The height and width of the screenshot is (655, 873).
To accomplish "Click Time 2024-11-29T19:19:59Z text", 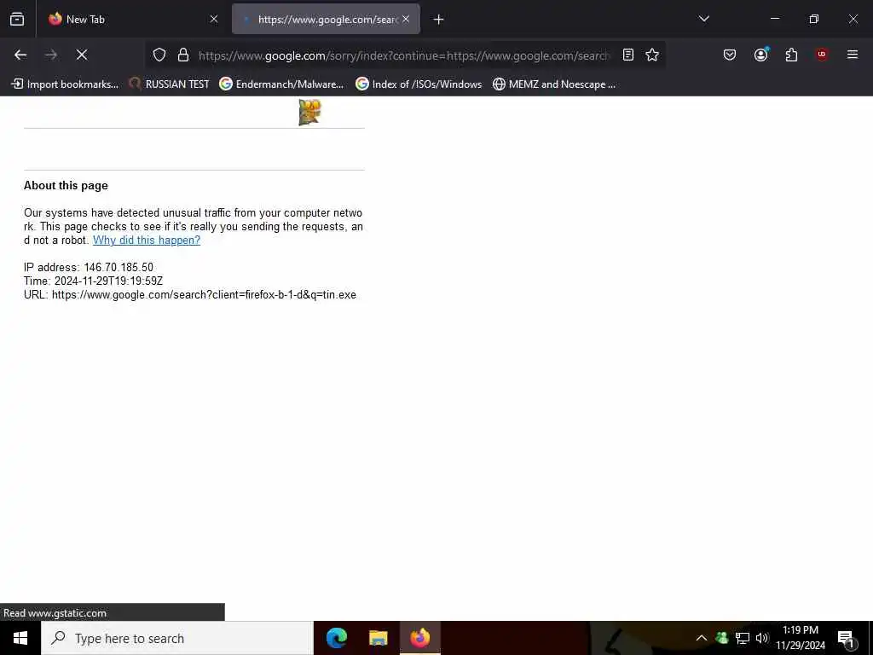I will [x=94, y=281].
